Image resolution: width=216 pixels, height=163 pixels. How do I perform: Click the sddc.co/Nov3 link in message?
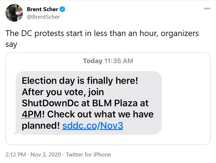92,125
